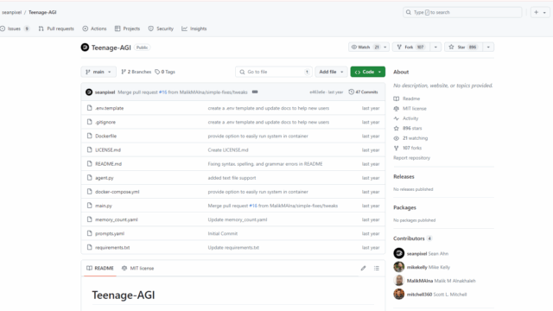Focus the Type / to search box

pos(462,12)
